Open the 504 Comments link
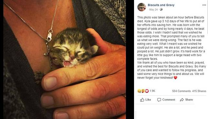Screen dimensions: 208x119 pyautogui.click(x=182, y=91)
